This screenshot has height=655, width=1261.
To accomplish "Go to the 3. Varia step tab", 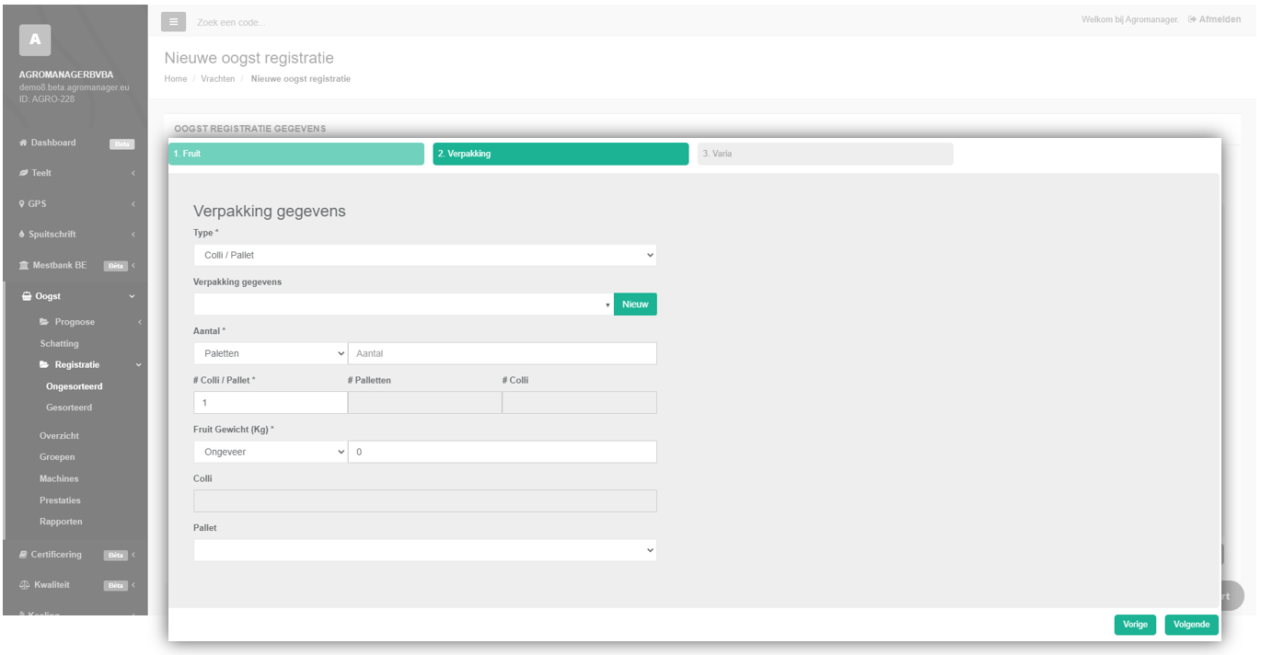I will point(826,154).
